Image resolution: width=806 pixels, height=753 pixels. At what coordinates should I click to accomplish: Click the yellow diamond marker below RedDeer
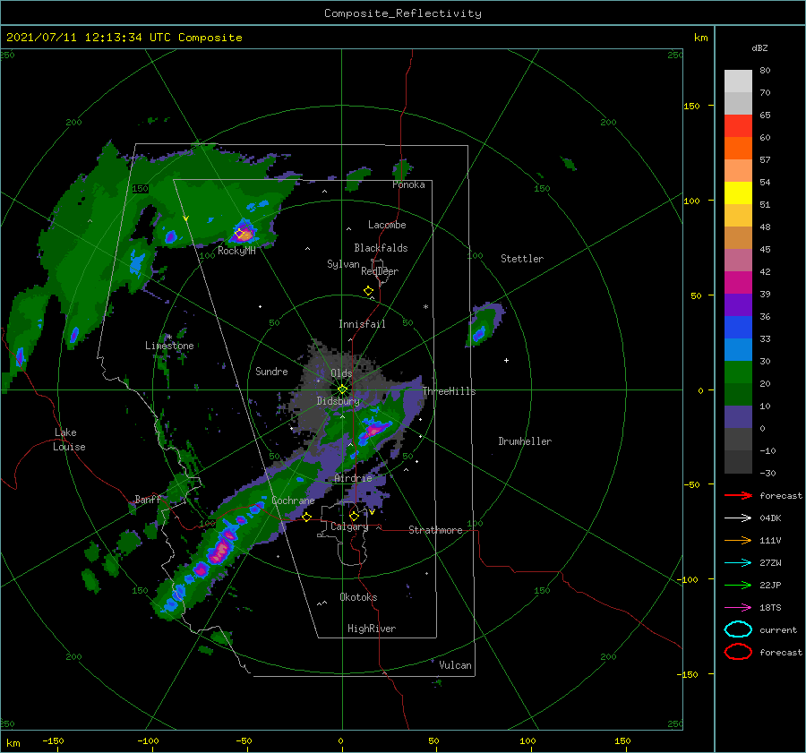(368, 291)
